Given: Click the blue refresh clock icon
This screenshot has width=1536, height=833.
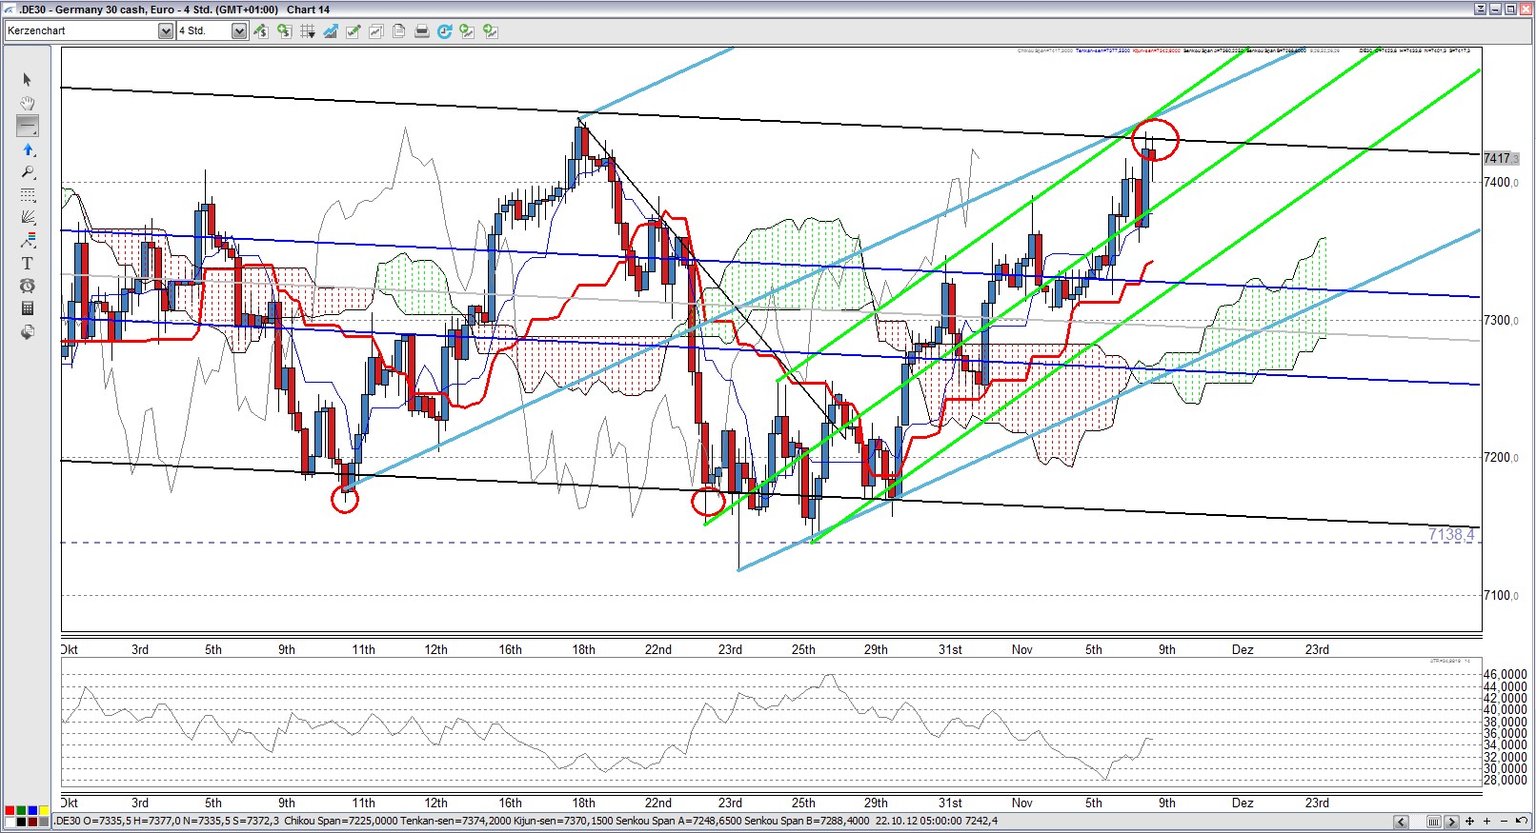Looking at the screenshot, I should coord(445,31).
